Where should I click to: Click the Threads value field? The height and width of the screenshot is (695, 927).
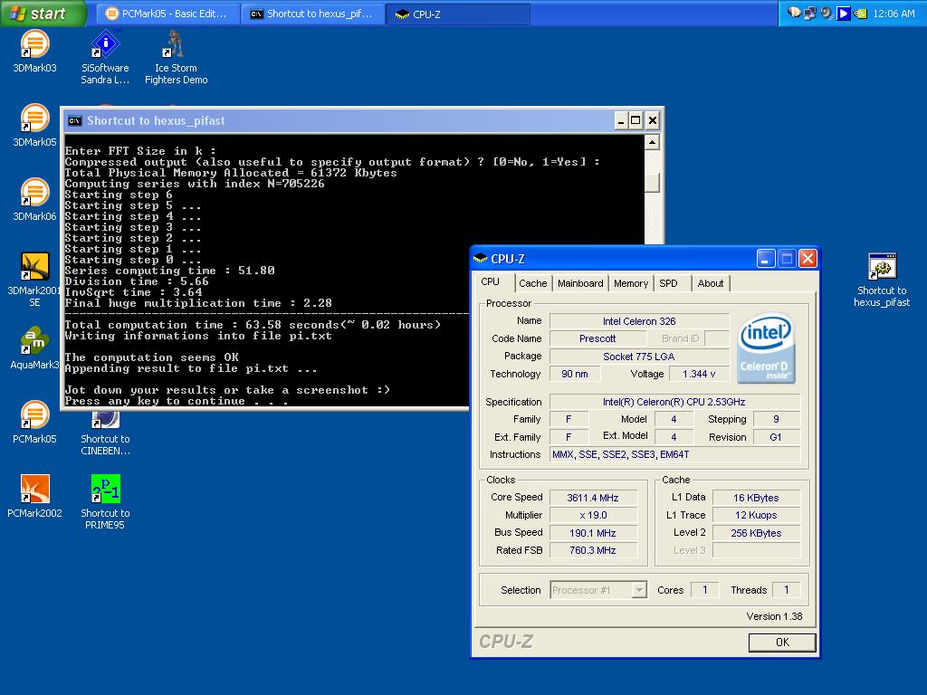787,590
